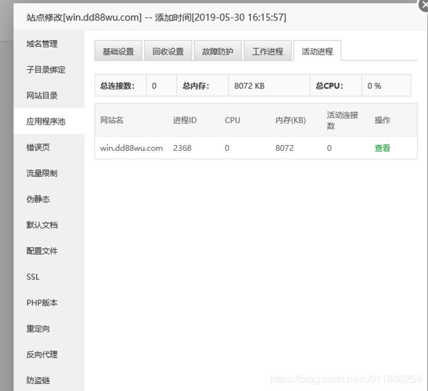Click the dialog title 站点修改[win.dd88wu.com]
This screenshot has width=428, height=391.
tap(84, 17)
